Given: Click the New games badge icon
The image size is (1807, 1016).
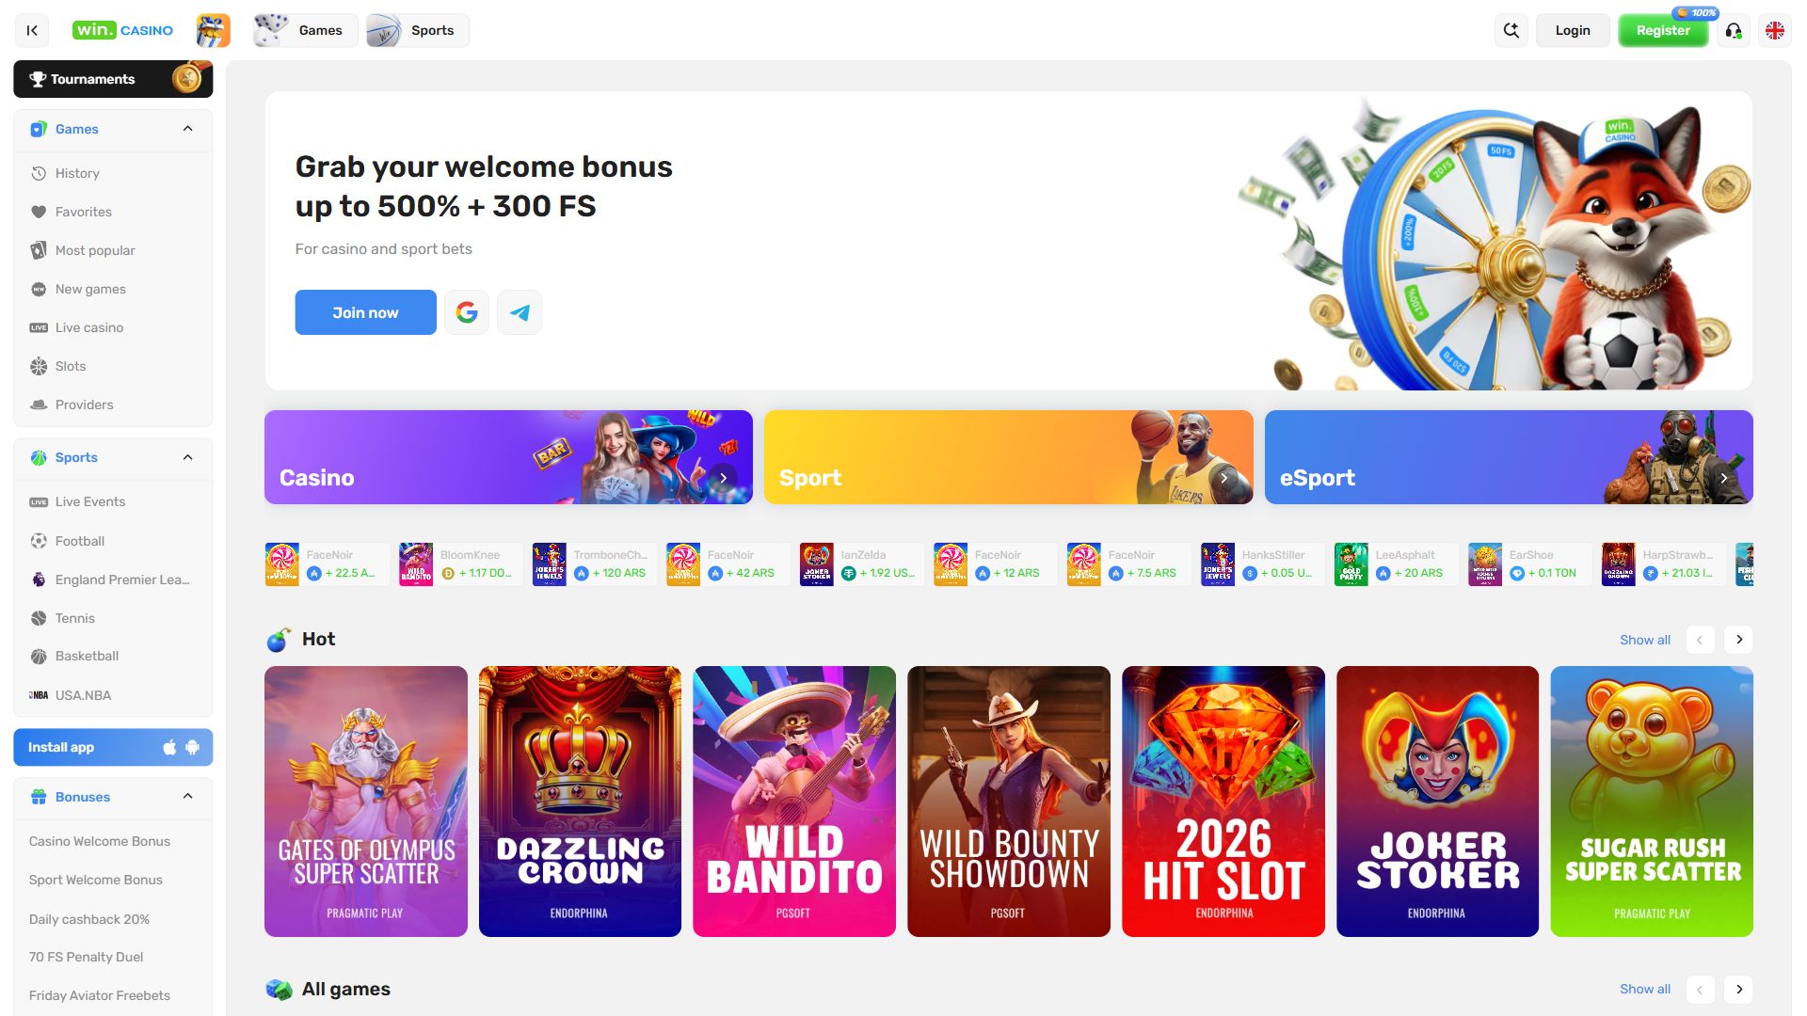Looking at the screenshot, I should [39, 289].
